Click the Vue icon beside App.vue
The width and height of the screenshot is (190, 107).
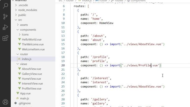click(x=18, y=93)
